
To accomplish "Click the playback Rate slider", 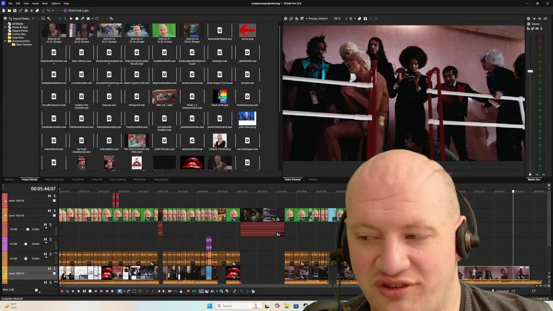I will (36, 290).
